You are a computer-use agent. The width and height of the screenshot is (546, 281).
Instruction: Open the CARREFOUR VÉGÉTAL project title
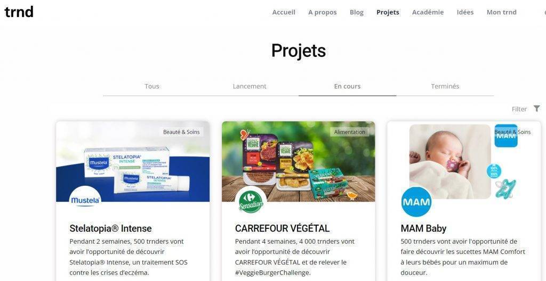[282, 228]
